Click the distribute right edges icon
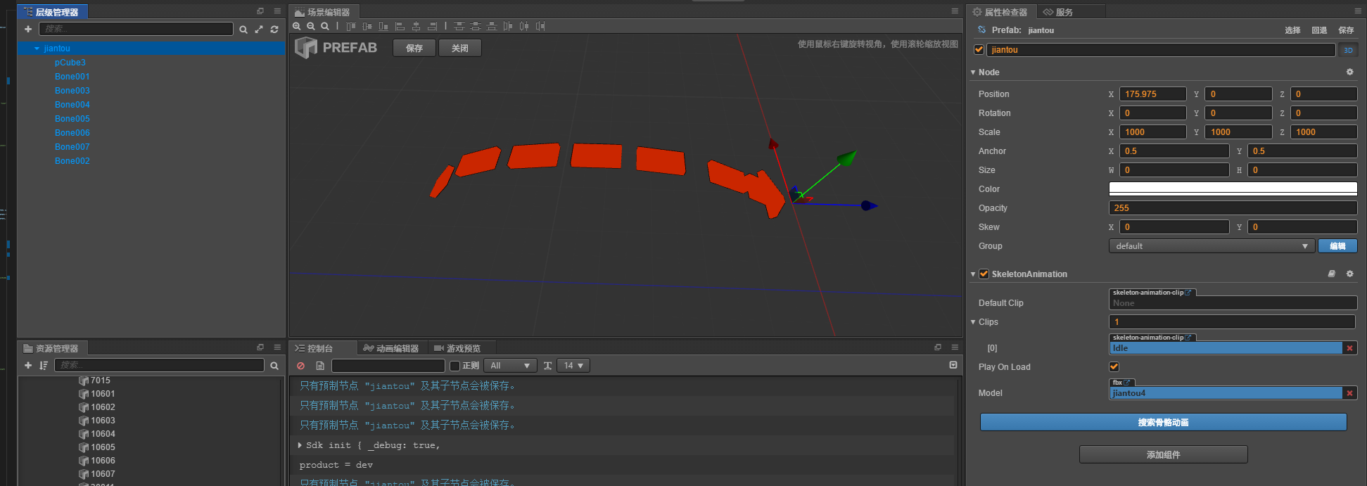The image size is (1367, 486). (x=540, y=26)
